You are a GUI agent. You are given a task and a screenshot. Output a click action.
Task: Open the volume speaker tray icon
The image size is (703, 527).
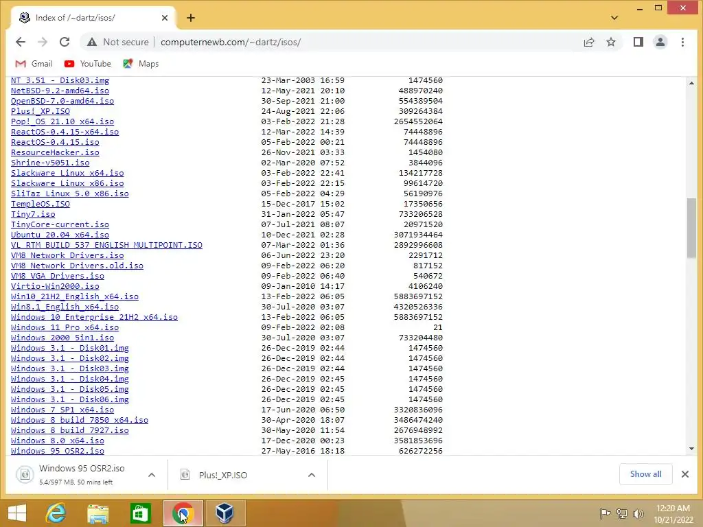[638, 513]
